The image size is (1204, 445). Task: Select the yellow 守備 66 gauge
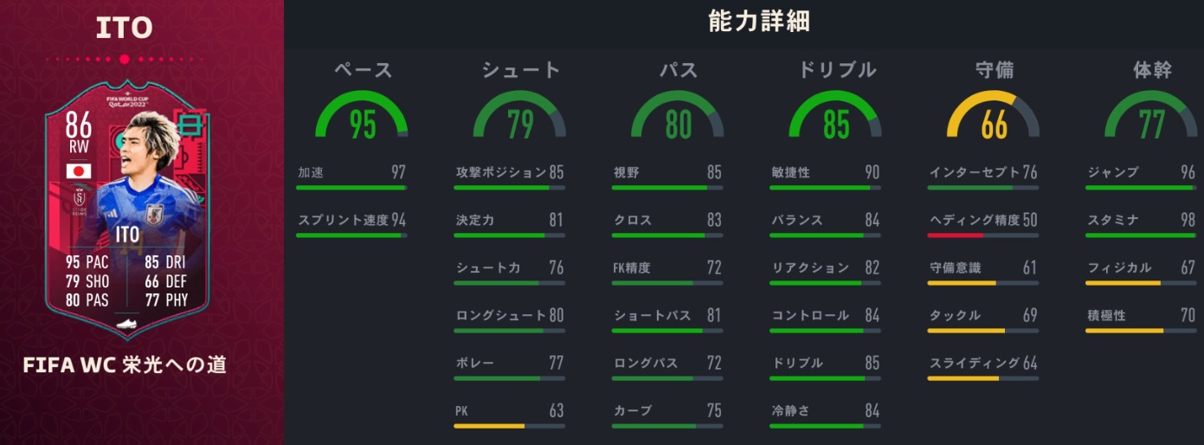click(994, 121)
